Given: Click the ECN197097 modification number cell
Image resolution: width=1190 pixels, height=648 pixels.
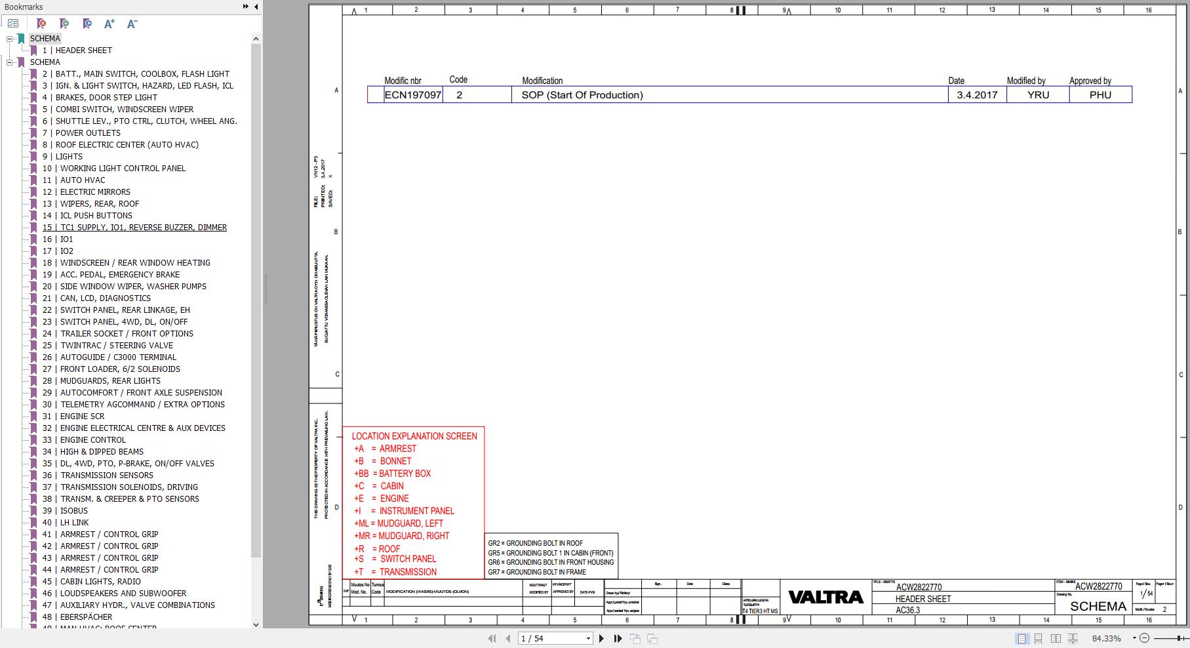Looking at the screenshot, I should [413, 95].
